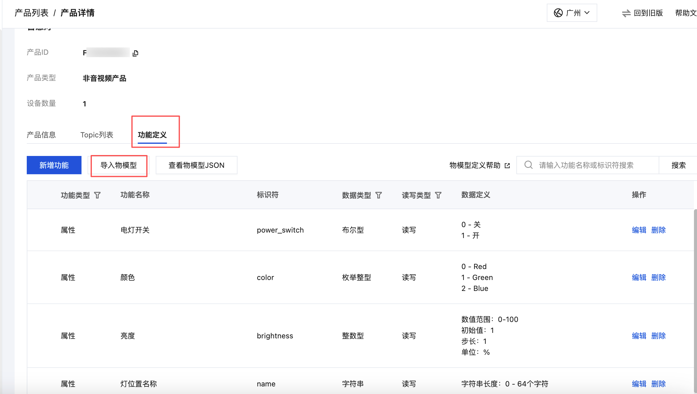
Task: Click the search magnifier icon
Action: [529, 165]
